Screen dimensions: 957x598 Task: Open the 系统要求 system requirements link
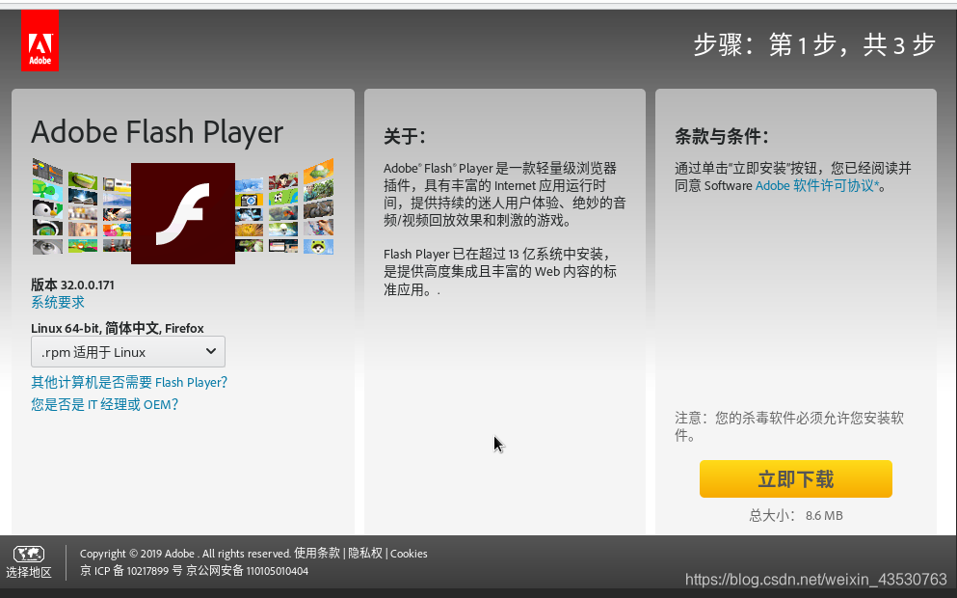pos(58,302)
